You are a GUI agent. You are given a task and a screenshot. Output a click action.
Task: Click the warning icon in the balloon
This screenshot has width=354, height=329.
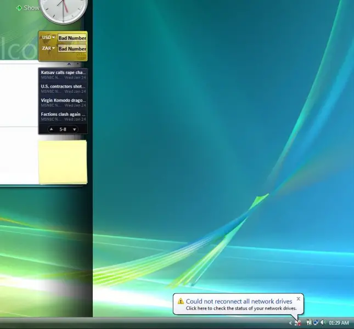[181, 302]
